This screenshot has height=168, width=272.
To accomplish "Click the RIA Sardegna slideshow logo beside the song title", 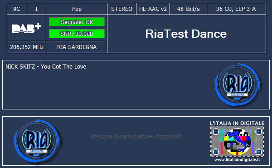I will pos(238,84).
